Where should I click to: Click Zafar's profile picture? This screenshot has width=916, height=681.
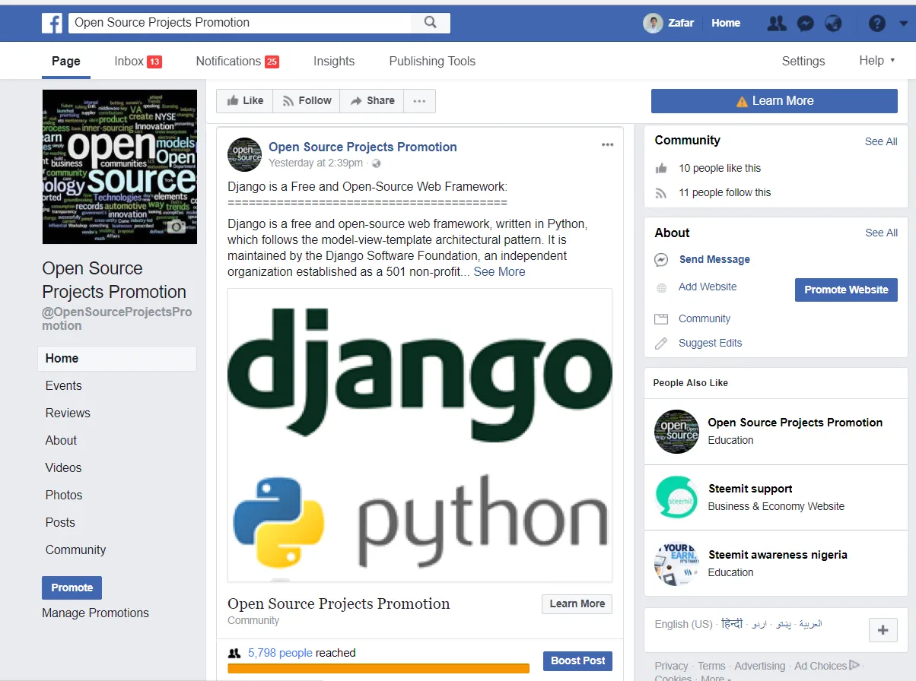(653, 23)
